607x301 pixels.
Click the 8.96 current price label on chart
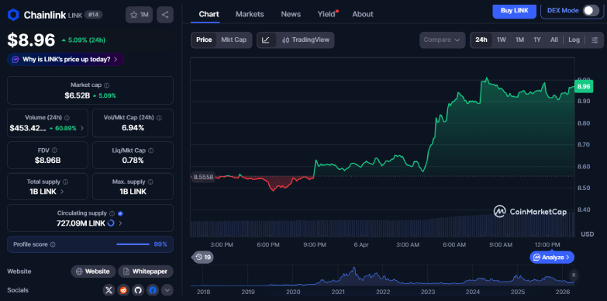pyautogui.click(x=584, y=87)
